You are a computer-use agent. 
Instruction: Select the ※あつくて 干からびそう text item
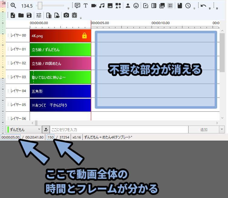click(60, 105)
